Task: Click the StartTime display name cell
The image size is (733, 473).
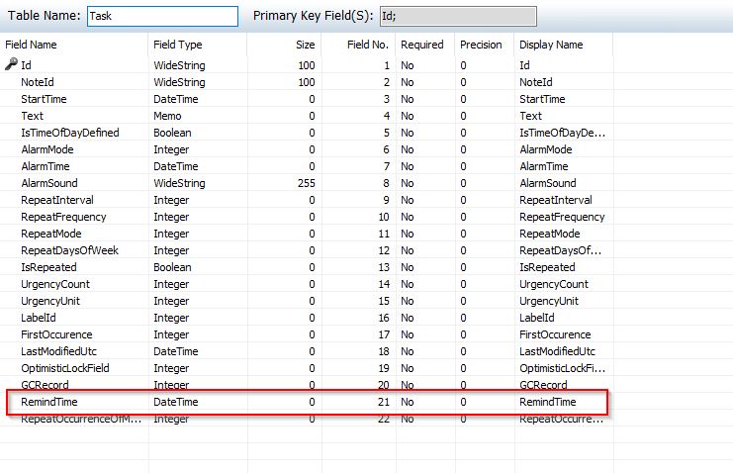Action: [x=542, y=99]
